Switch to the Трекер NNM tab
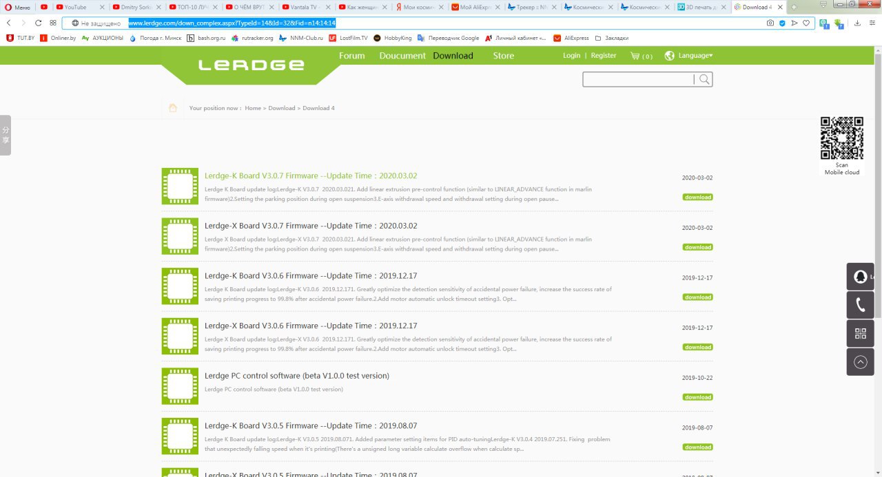 533,7
